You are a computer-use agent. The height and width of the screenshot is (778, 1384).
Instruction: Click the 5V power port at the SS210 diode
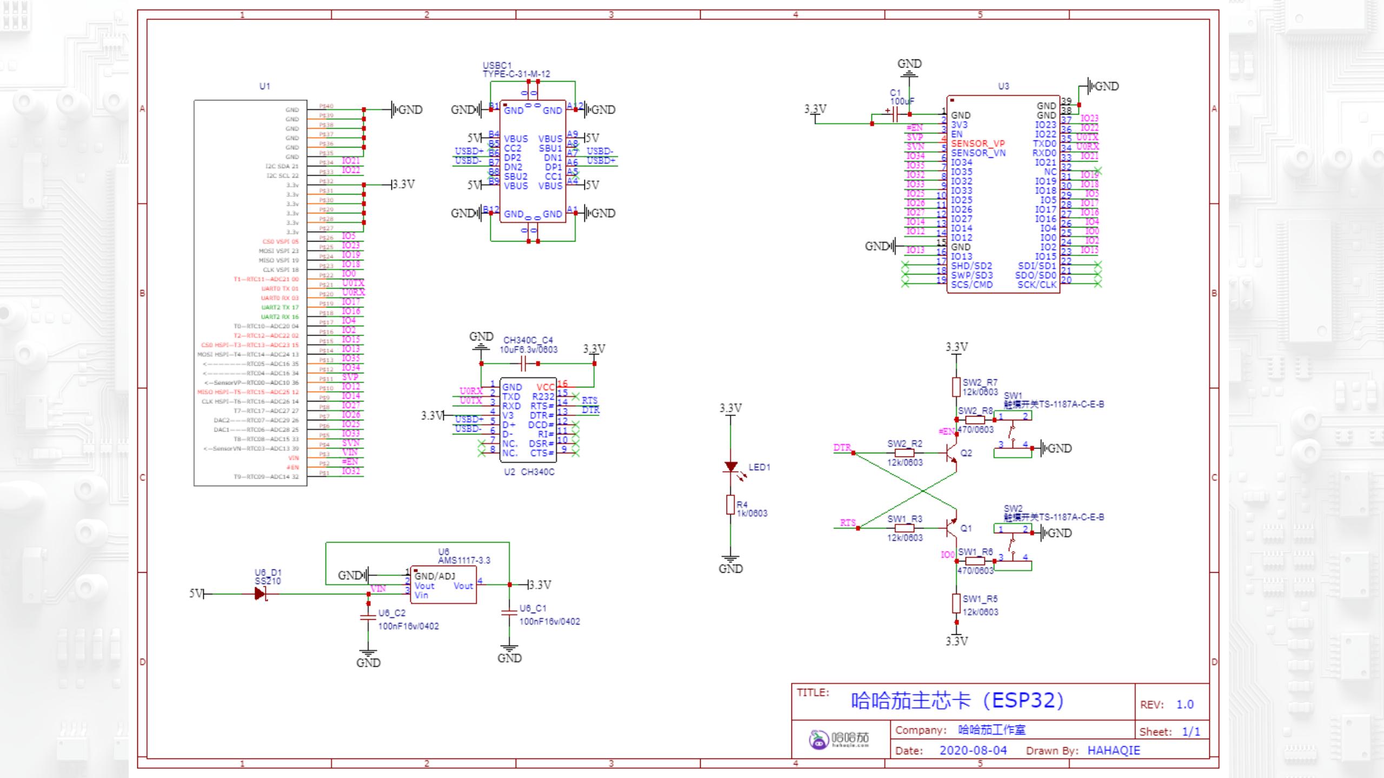point(196,594)
